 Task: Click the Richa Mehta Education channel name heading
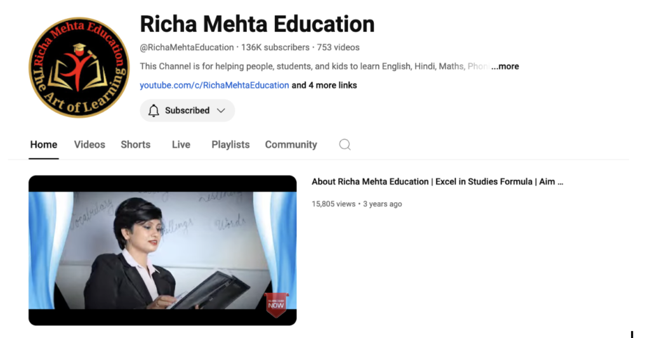tap(257, 24)
